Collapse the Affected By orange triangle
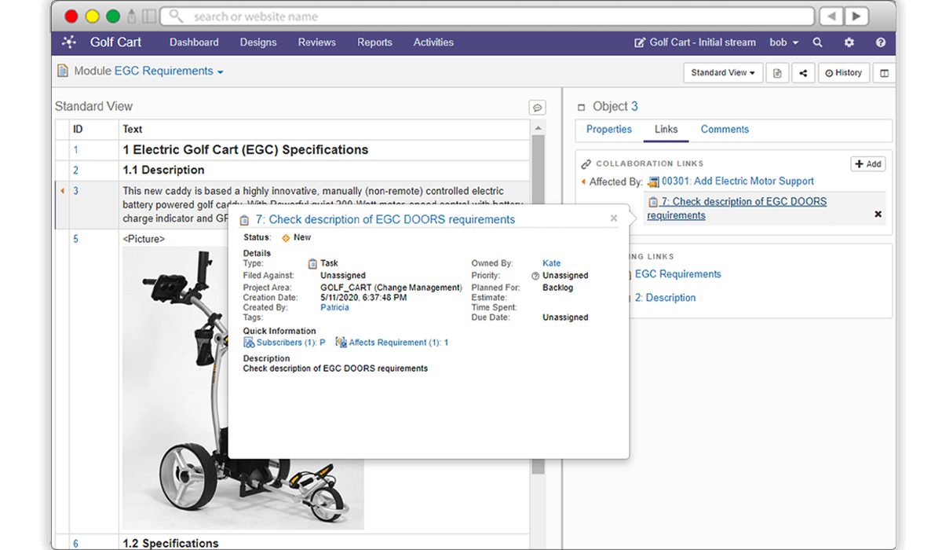This screenshot has width=942, height=550. coord(583,181)
